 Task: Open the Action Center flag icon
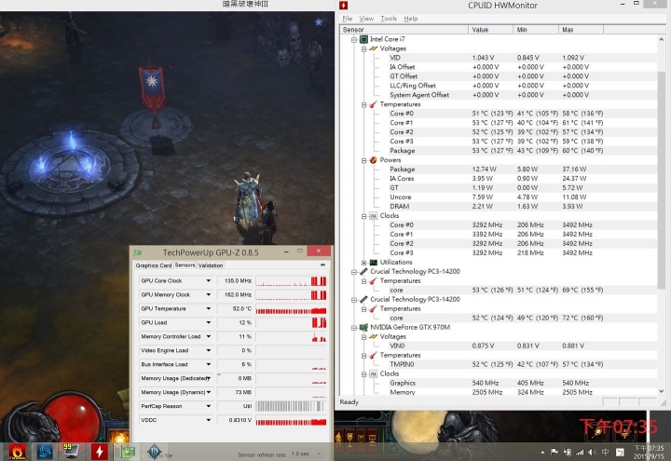(555, 452)
